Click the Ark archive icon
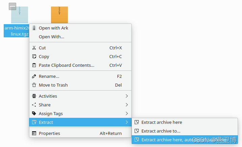 34,28
